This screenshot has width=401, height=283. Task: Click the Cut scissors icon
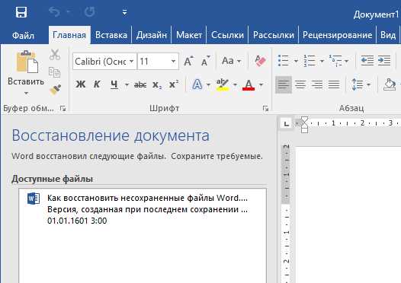tap(55, 55)
